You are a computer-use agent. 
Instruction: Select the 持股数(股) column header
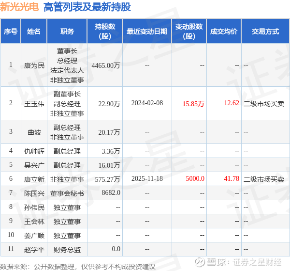tap(105, 32)
